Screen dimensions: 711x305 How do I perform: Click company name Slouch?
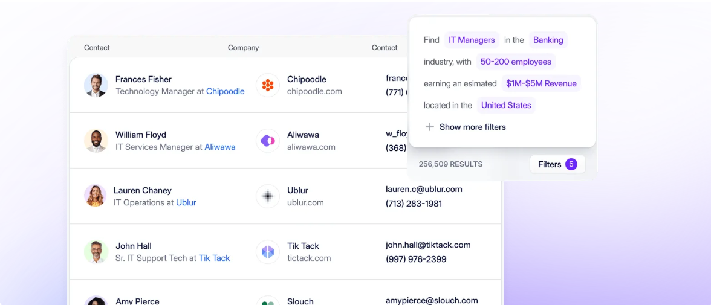[300, 301]
